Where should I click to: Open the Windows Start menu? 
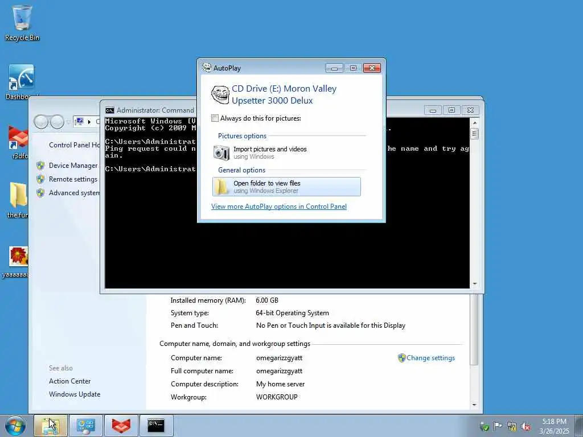(15, 426)
